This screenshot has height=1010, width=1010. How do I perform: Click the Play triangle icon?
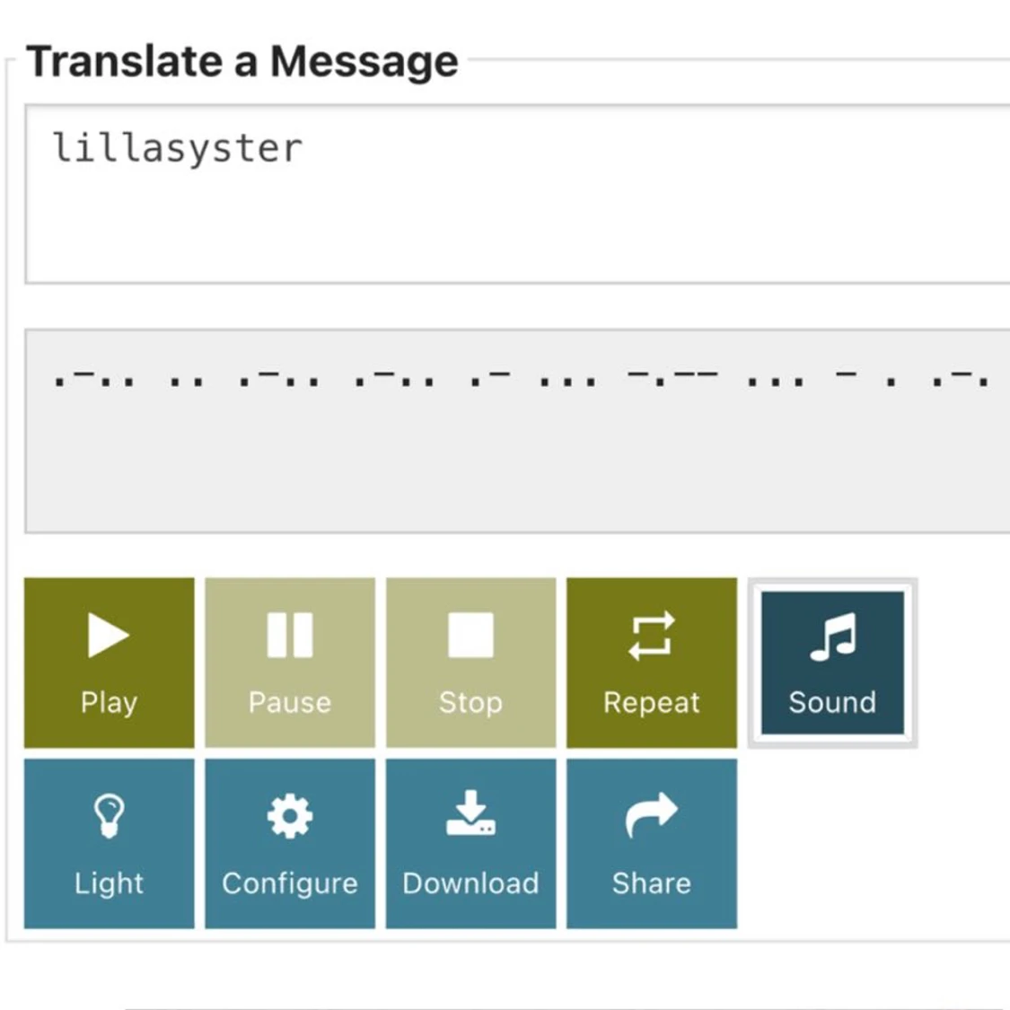[109, 636]
